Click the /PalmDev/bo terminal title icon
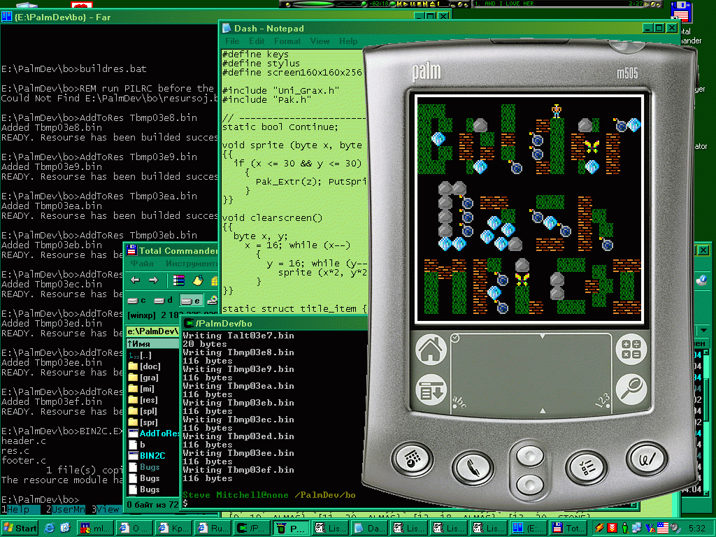This screenshot has width=716, height=537. [x=187, y=323]
